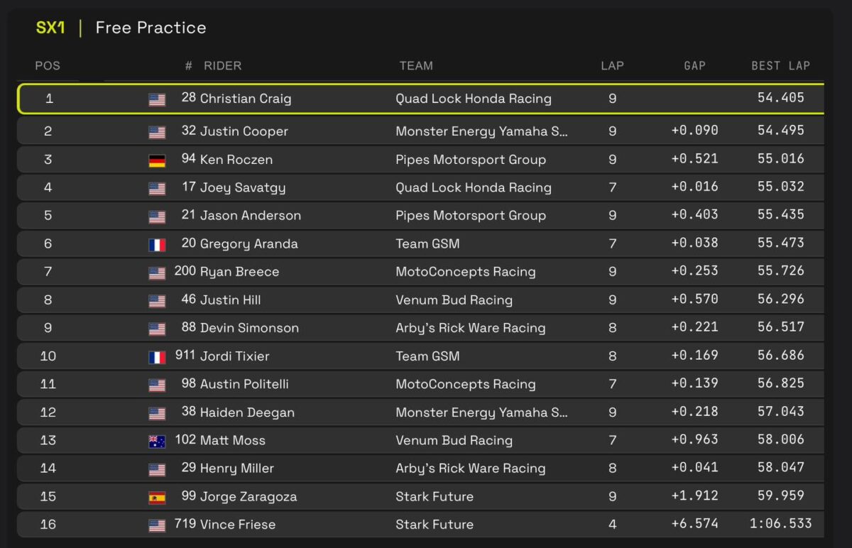Screen dimensions: 852x548
Task: Sort by the BEST LAP column header
Action: click(x=780, y=65)
